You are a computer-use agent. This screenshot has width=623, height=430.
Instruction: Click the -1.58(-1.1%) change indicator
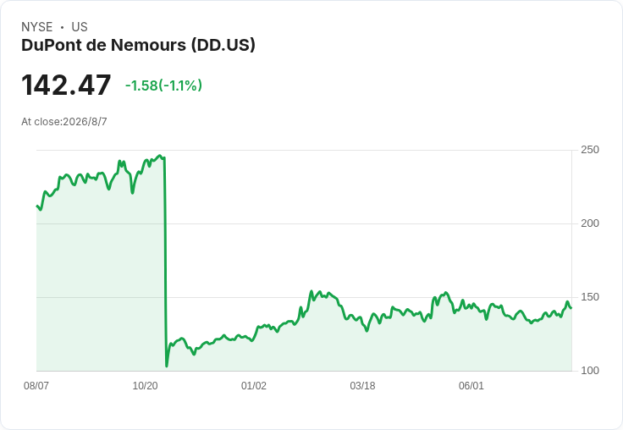tap(163, 85)
